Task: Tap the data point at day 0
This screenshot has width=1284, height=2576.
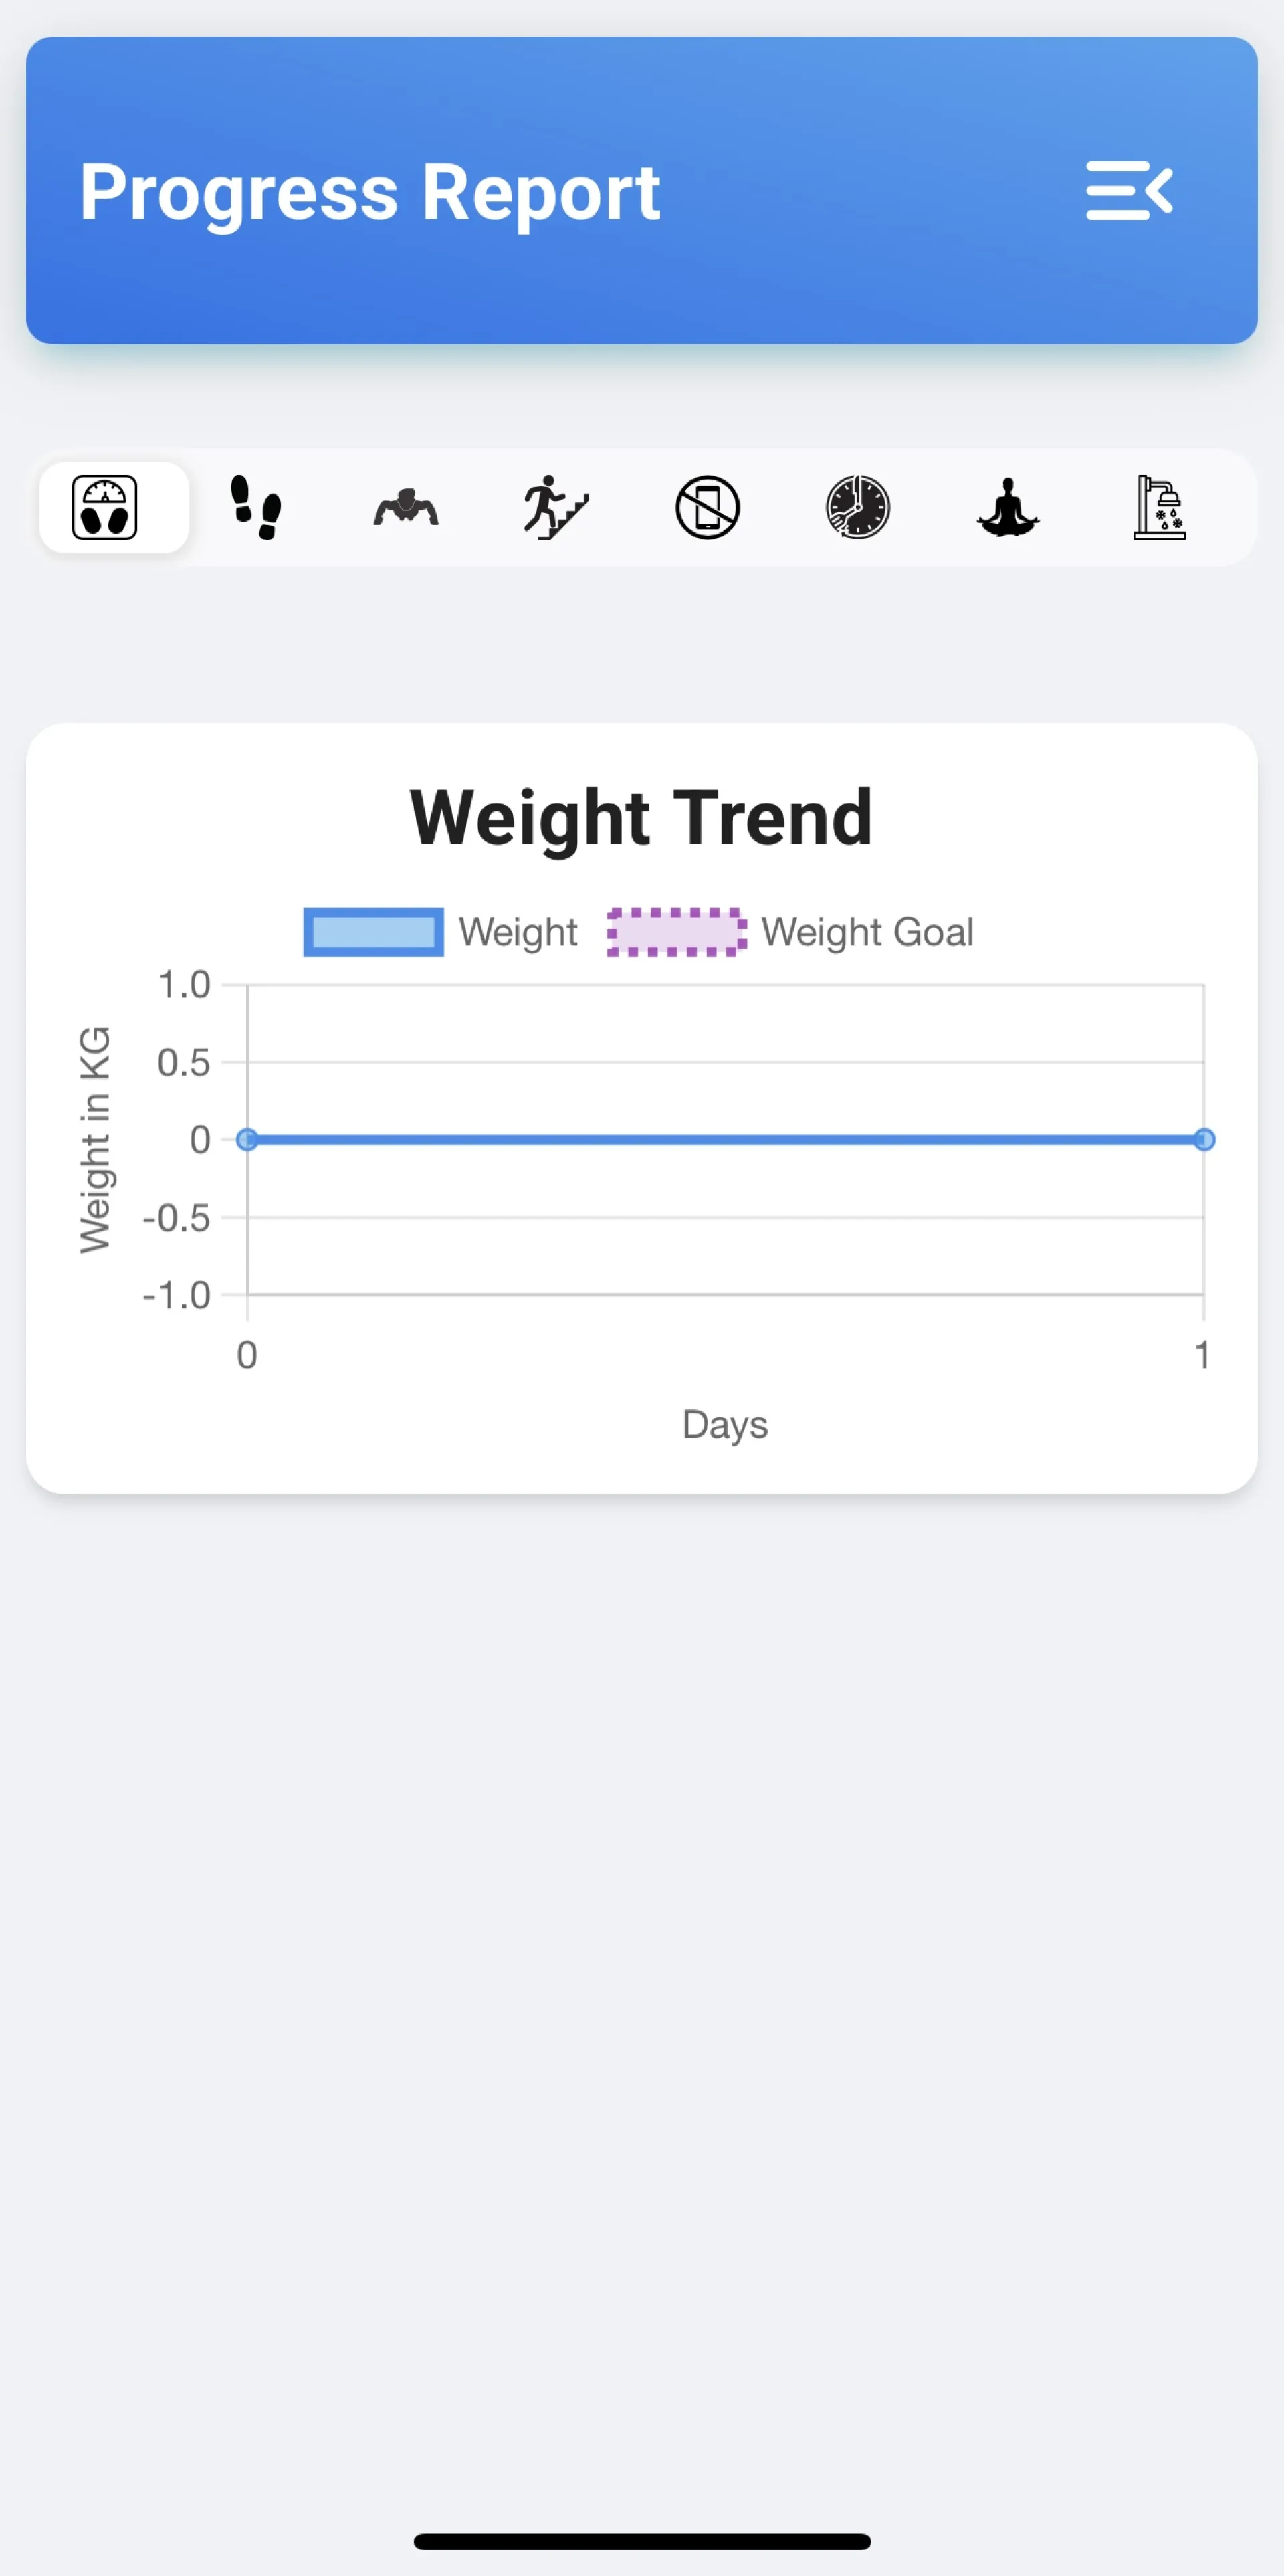Action: pyautogui.click(x=247, y=1139)
